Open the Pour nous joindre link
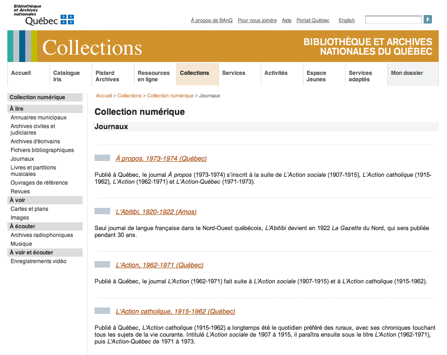The image size is (447, 355). coord(257,20)
